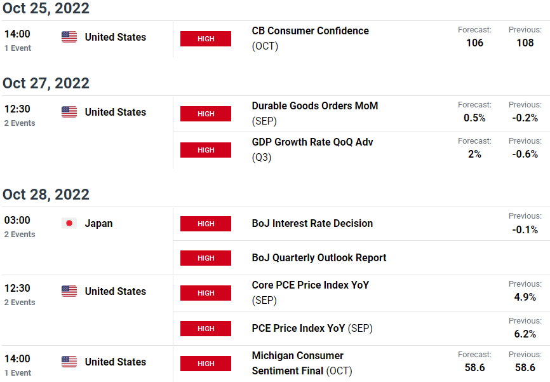Click HIGH badge for CB Consumer Confidence

(x=206, y=39)
